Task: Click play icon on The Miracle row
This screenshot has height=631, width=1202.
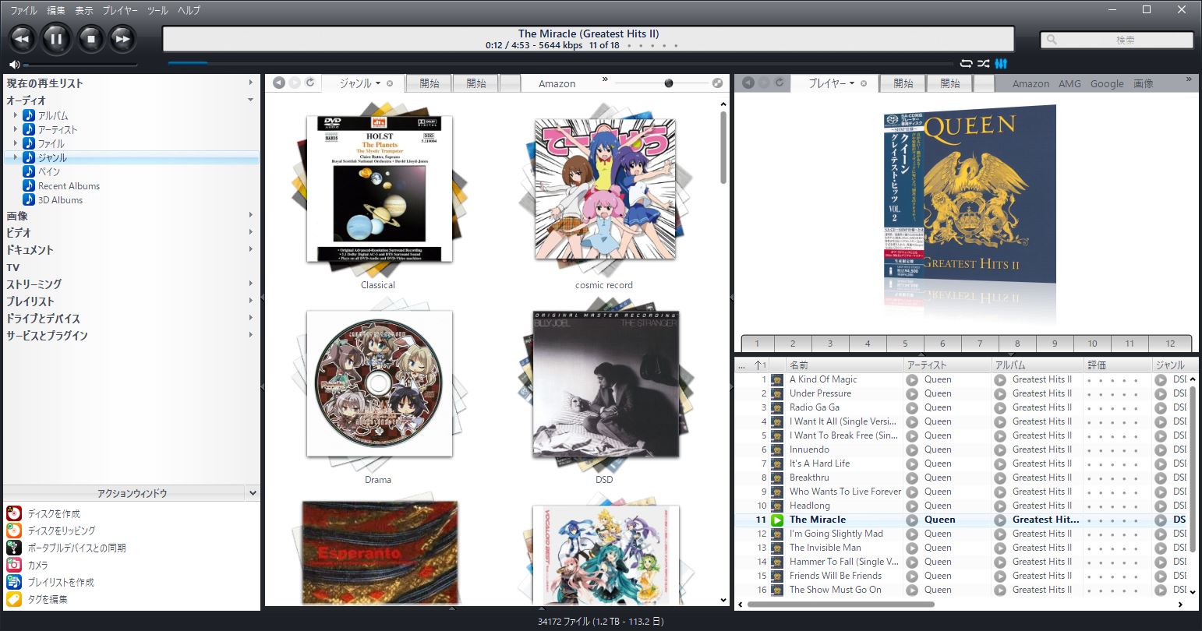Action: (777, 520)
